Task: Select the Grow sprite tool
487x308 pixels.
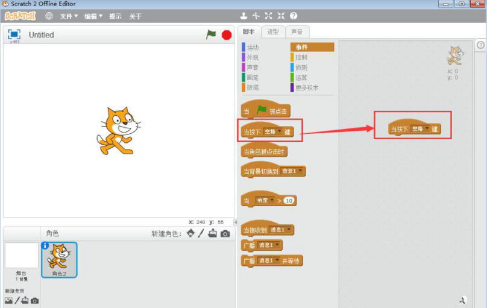Action: (268, 16)
